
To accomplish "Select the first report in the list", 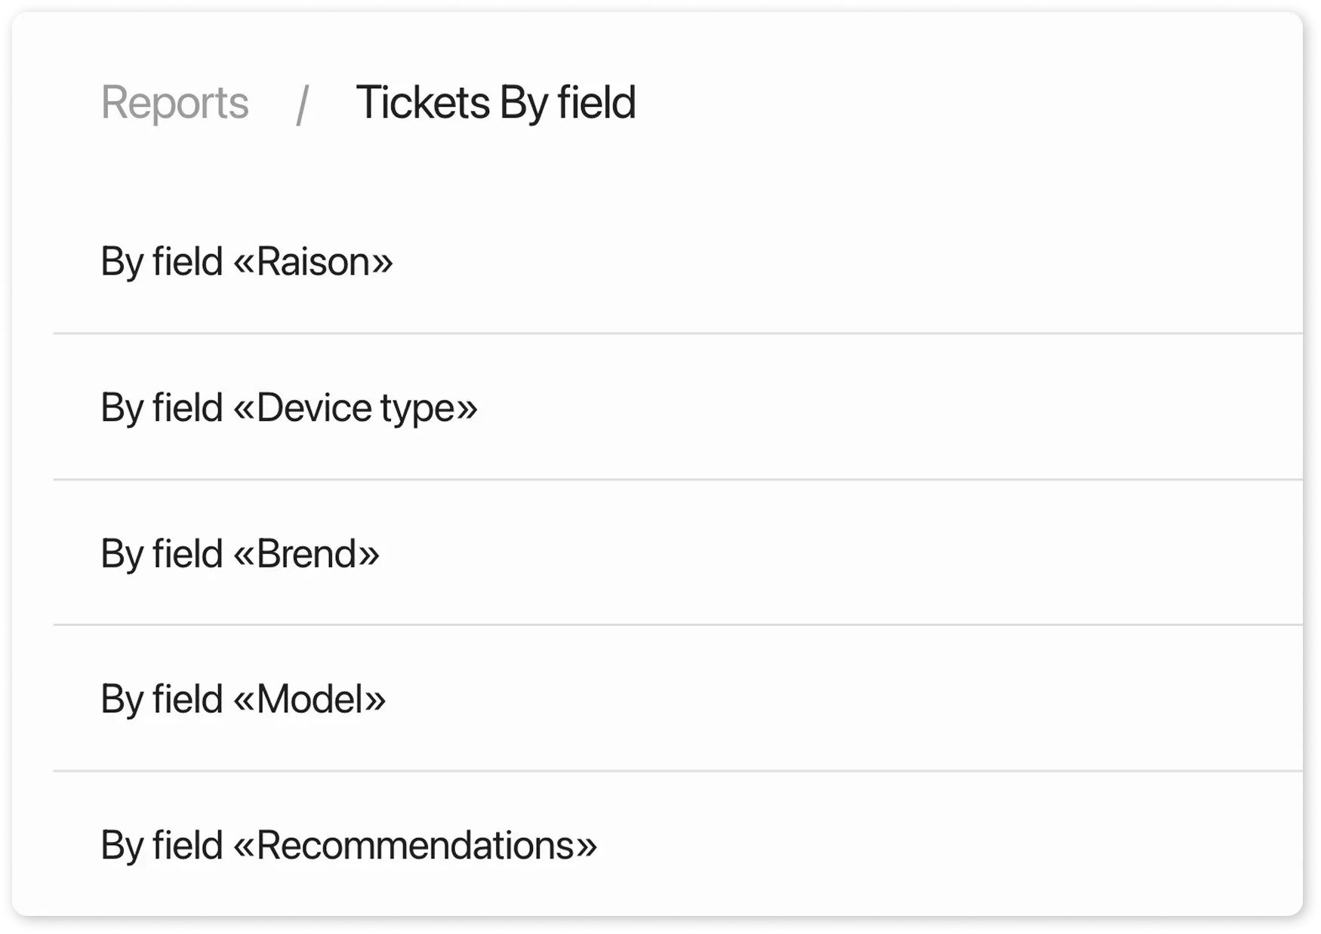I will [247, 262].
